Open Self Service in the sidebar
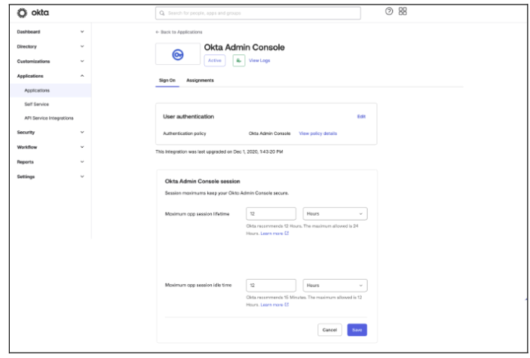530x358 pixels. (x=37, y=103)
